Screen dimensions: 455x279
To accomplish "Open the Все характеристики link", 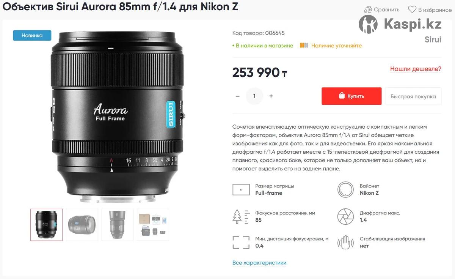I will pos(259,263).
